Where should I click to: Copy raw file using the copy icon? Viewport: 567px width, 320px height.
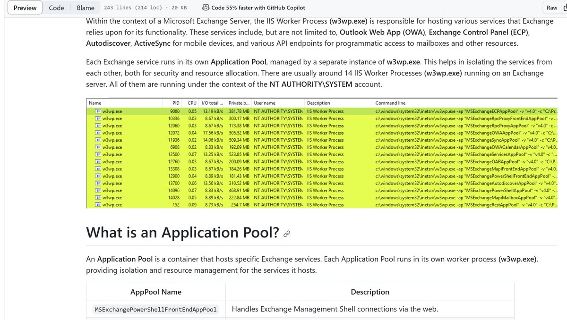(x=565, y=8)
